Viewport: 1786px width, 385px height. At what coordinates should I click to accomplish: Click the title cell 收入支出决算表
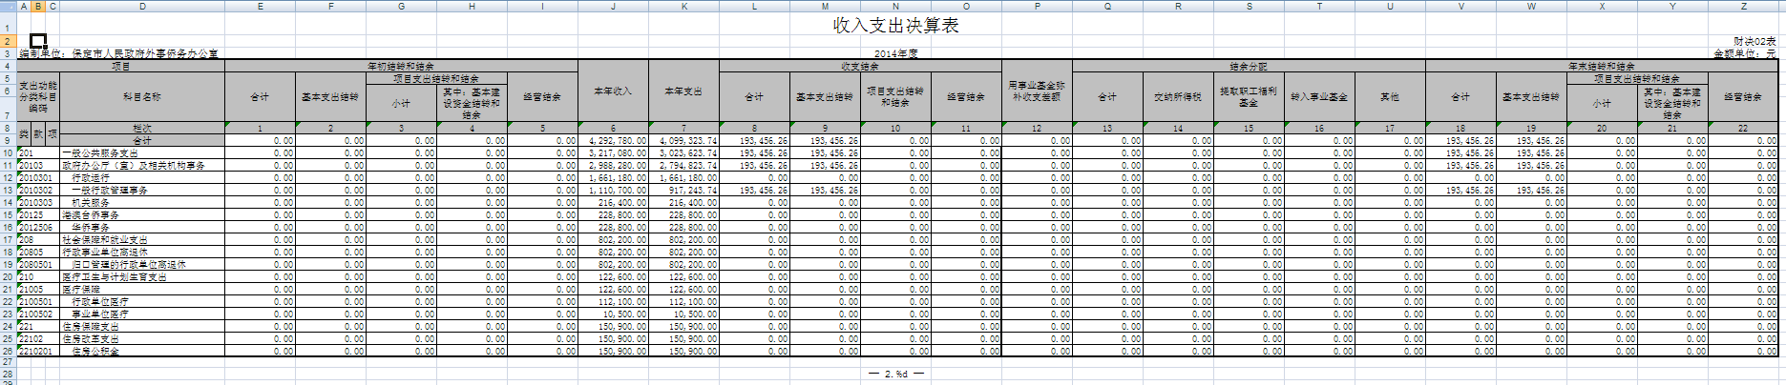click(895, 26)
